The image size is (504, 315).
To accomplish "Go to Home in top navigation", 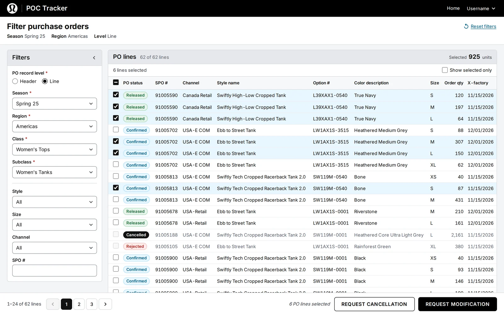I will (453, 8).
